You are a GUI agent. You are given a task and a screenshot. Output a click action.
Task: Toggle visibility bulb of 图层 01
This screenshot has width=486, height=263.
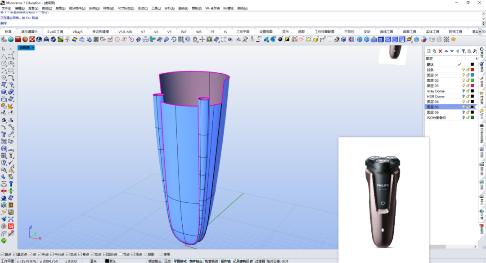[x=463, y=75]
